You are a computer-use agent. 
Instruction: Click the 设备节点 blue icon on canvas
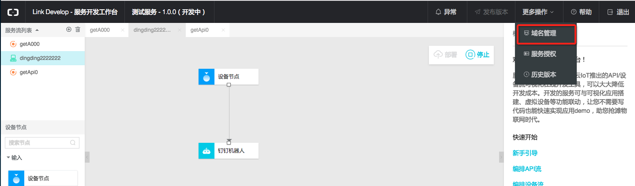pyautogui.click(x=207, y=77)
